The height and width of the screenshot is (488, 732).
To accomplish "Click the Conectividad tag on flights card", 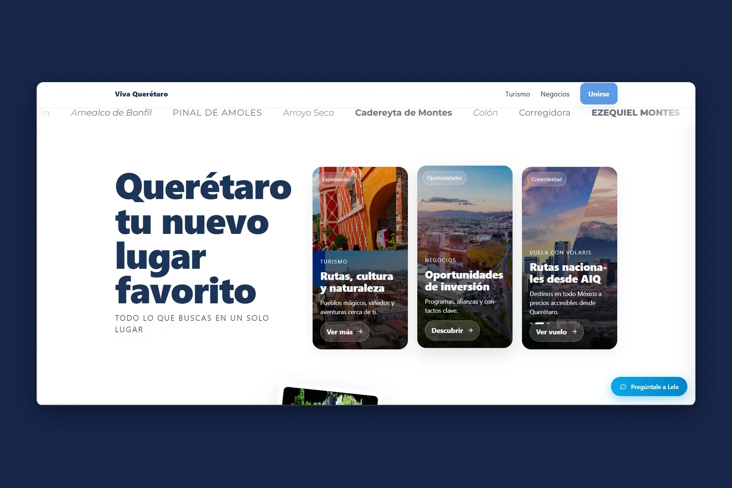I will coord(547,179).
